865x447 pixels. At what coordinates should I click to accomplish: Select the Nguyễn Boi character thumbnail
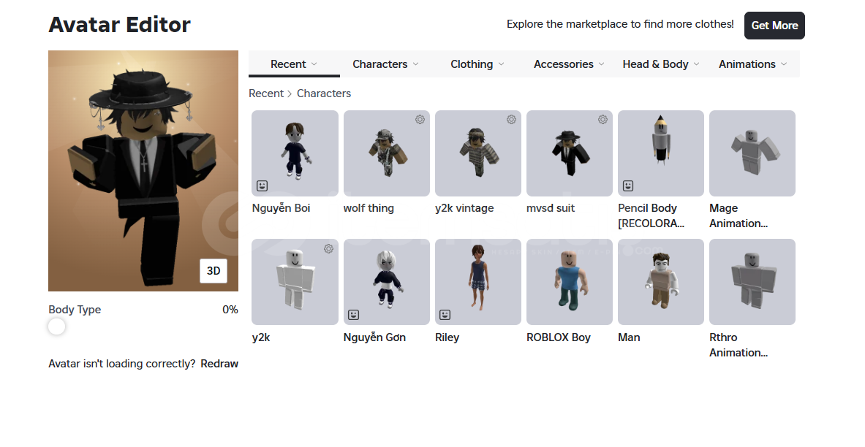pyautogui.click(x=295, y=153)
